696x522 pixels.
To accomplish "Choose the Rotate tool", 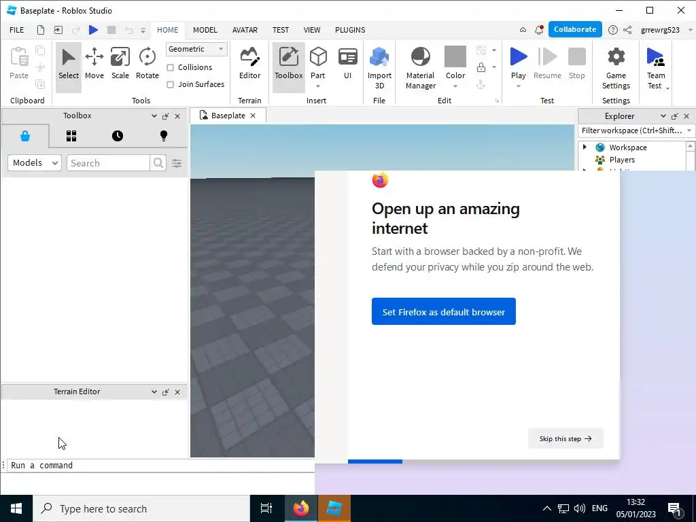I will (x=147, y=64).
